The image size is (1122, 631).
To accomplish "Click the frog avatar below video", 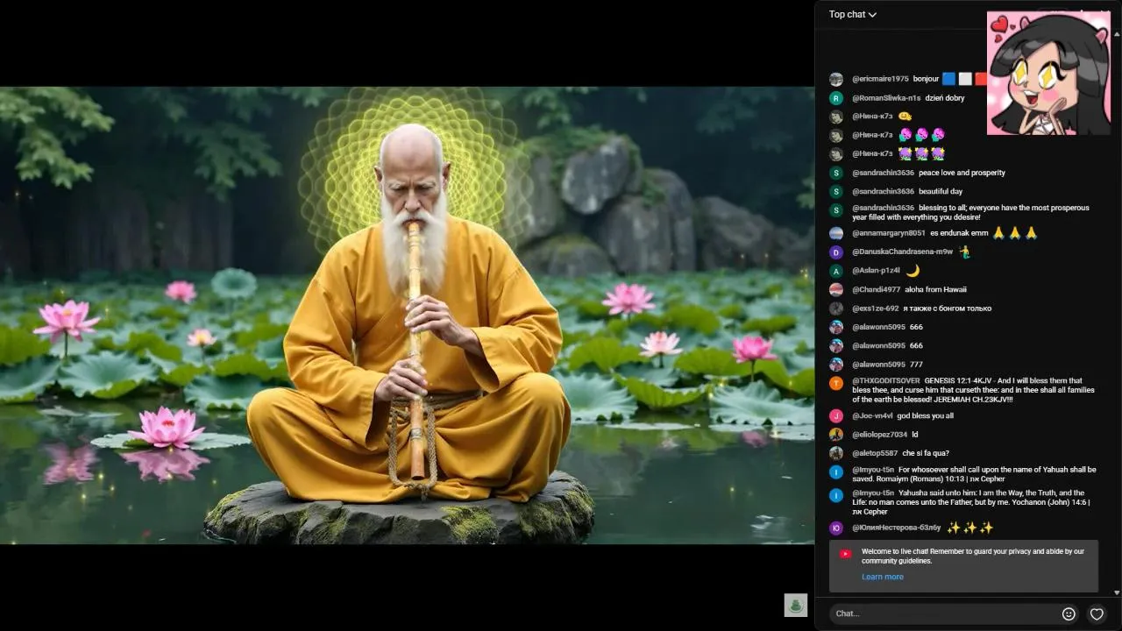I will [796, 606].
